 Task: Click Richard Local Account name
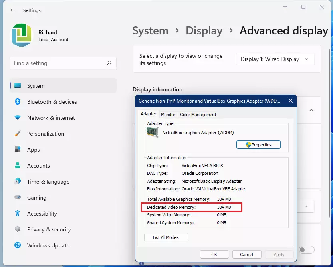tap(54, 36)
